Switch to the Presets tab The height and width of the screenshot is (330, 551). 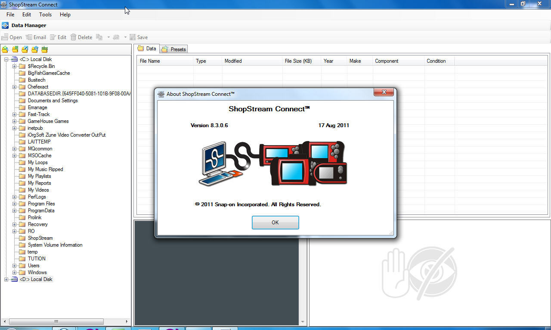[174, 49]
